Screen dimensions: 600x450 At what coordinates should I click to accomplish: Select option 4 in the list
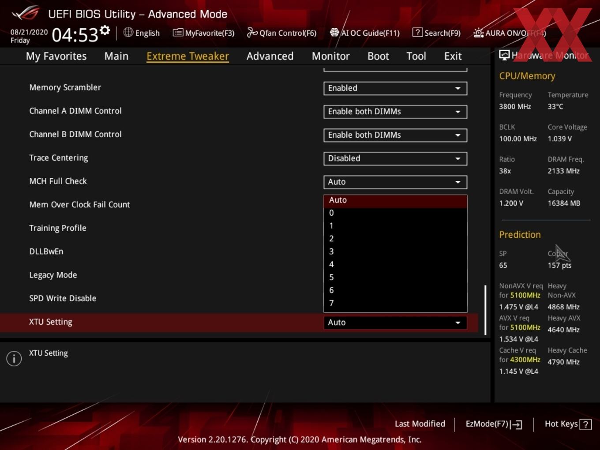(395, 265)
